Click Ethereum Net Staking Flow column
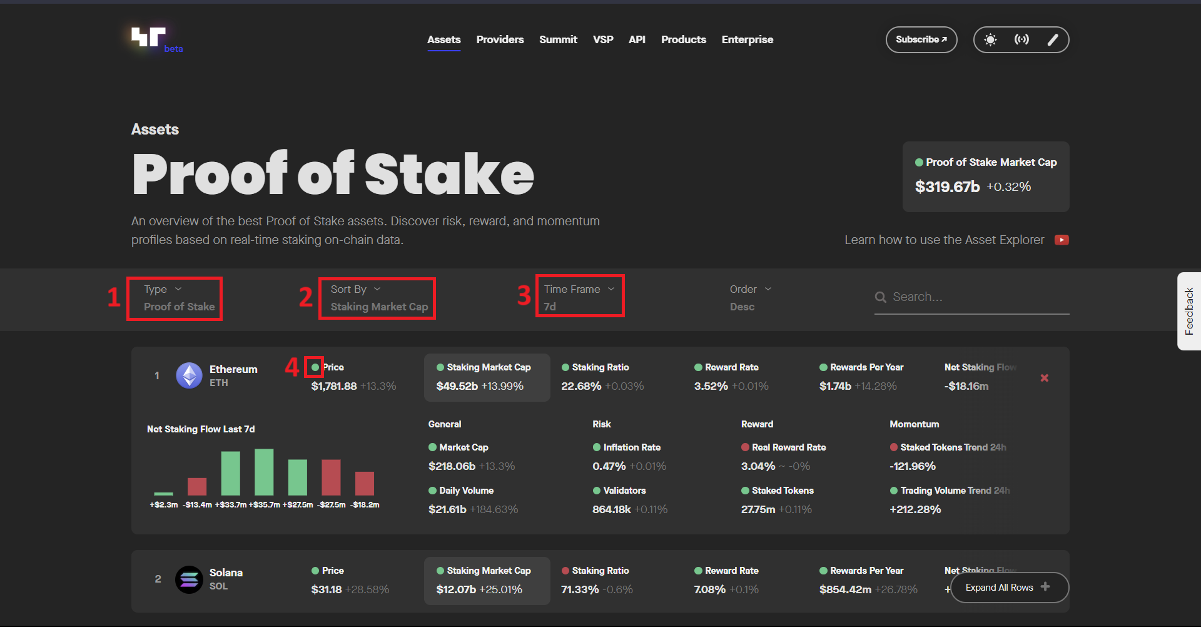The width and height of the screenshot is (1201, 627). (x=980, y=377)
